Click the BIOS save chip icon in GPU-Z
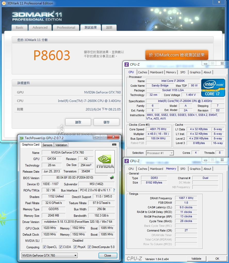This screenshot has width=229, height=263. 112,178
